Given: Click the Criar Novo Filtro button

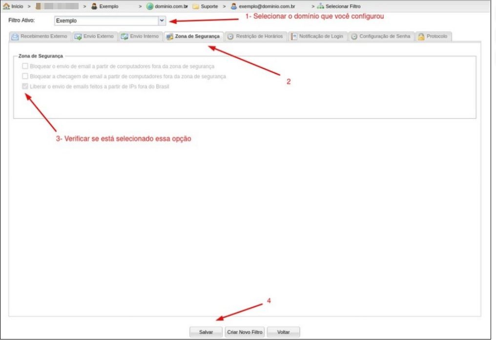Looking at the screenshot, I should pyautogui.click(x=245, y=332).
